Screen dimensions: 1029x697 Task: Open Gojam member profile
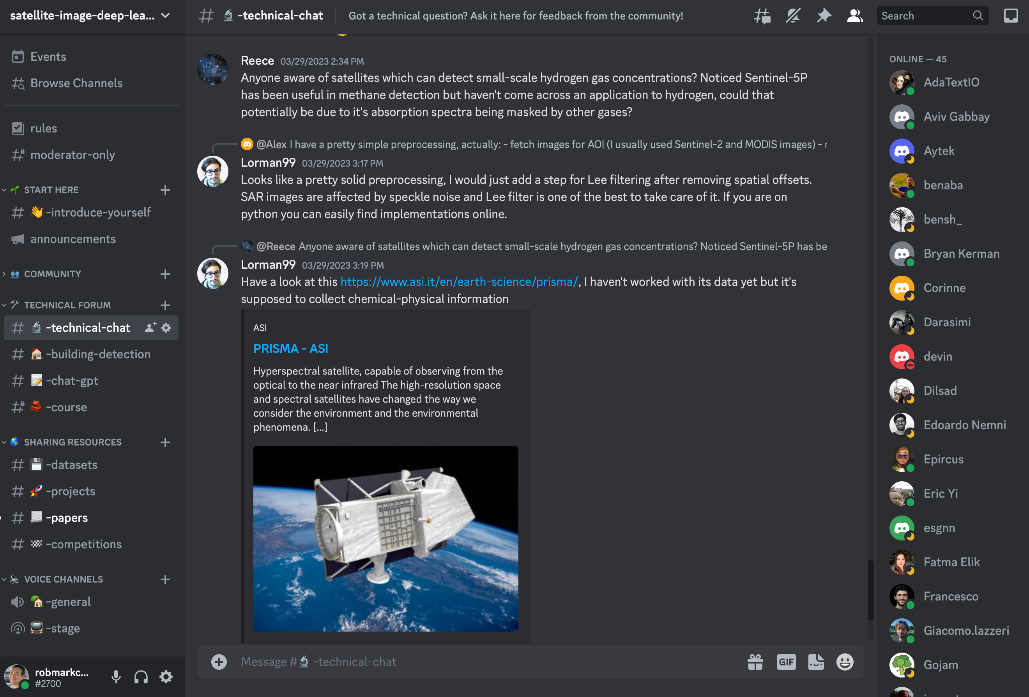952,665
